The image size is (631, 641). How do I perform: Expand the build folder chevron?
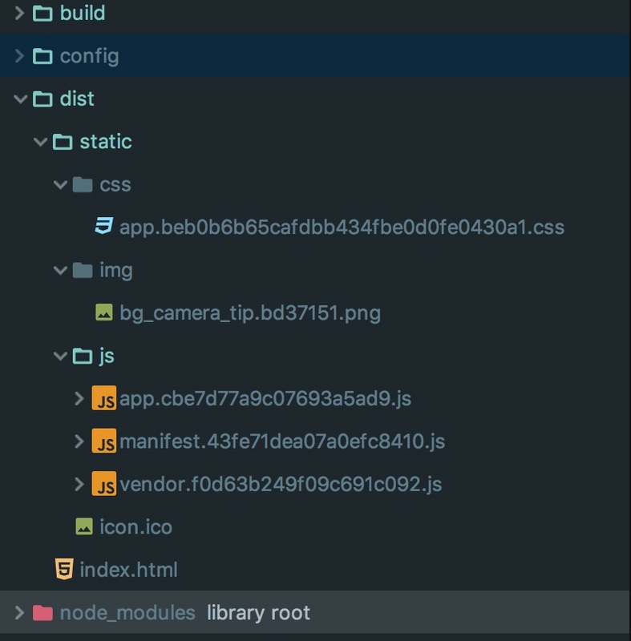[x=19, y=13]
